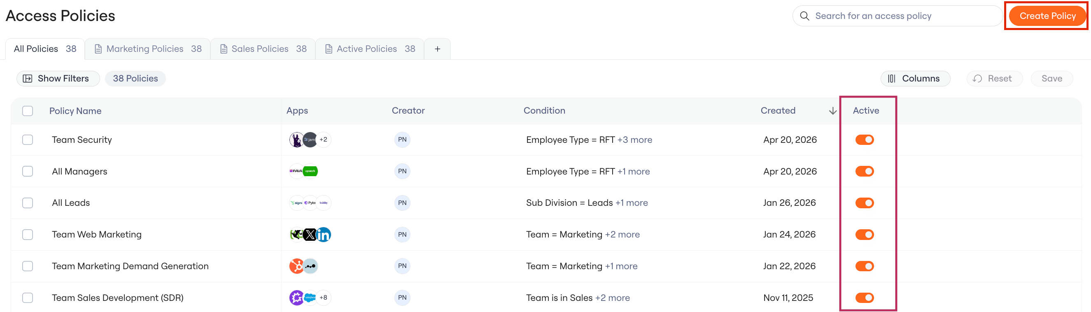1091x312 pixels.
Task: Click the Created column sort arrow
Action: pyautogui.click(x=832, y=111)
